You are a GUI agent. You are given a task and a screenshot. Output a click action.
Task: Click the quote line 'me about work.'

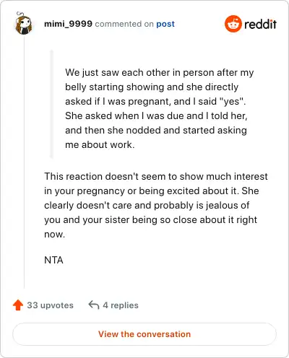coord(100,145)
